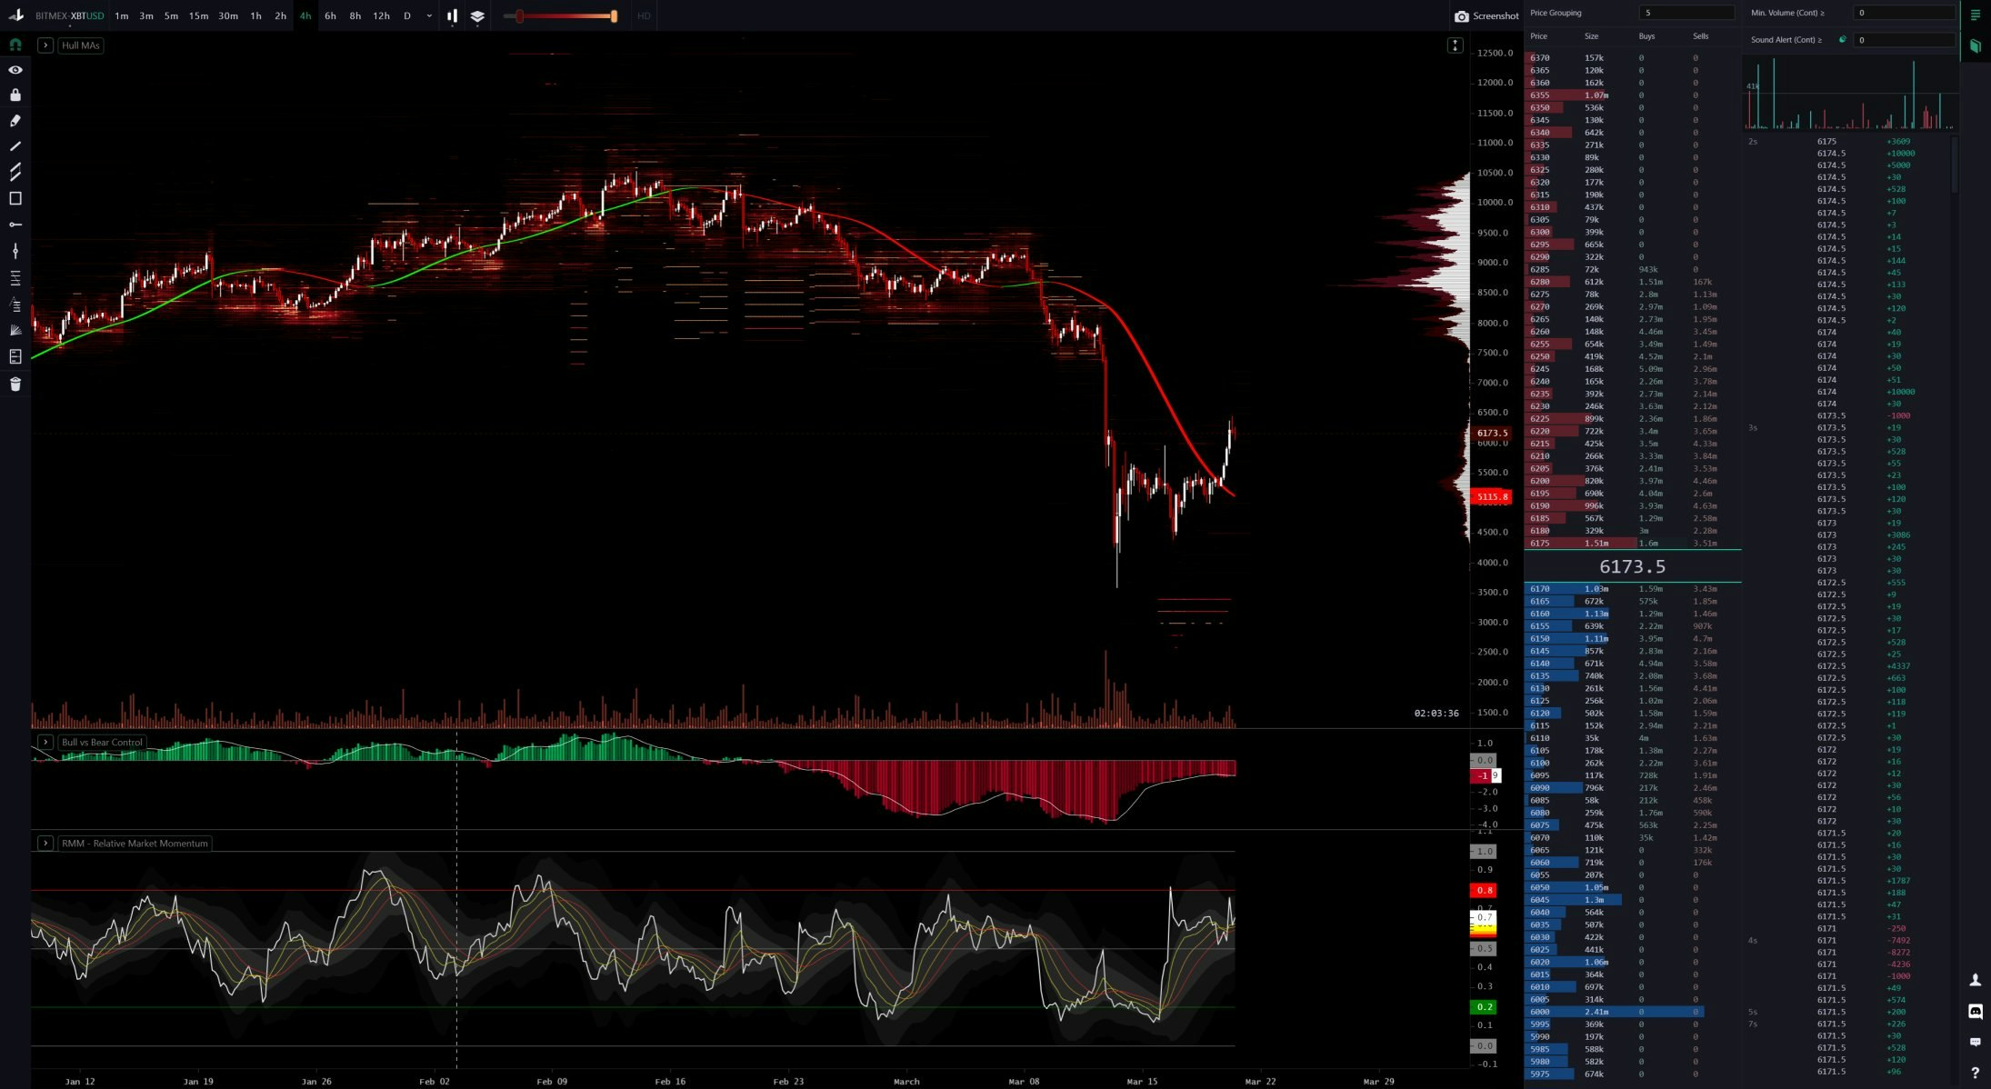Click the Screenshot button
This screenshot has width=1991, height=1089.
[1488, 15]
